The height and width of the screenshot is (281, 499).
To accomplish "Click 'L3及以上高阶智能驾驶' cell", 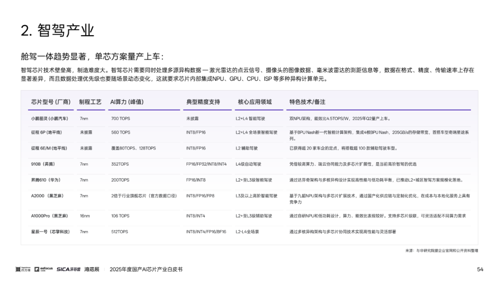I will (x=256, y=195).
